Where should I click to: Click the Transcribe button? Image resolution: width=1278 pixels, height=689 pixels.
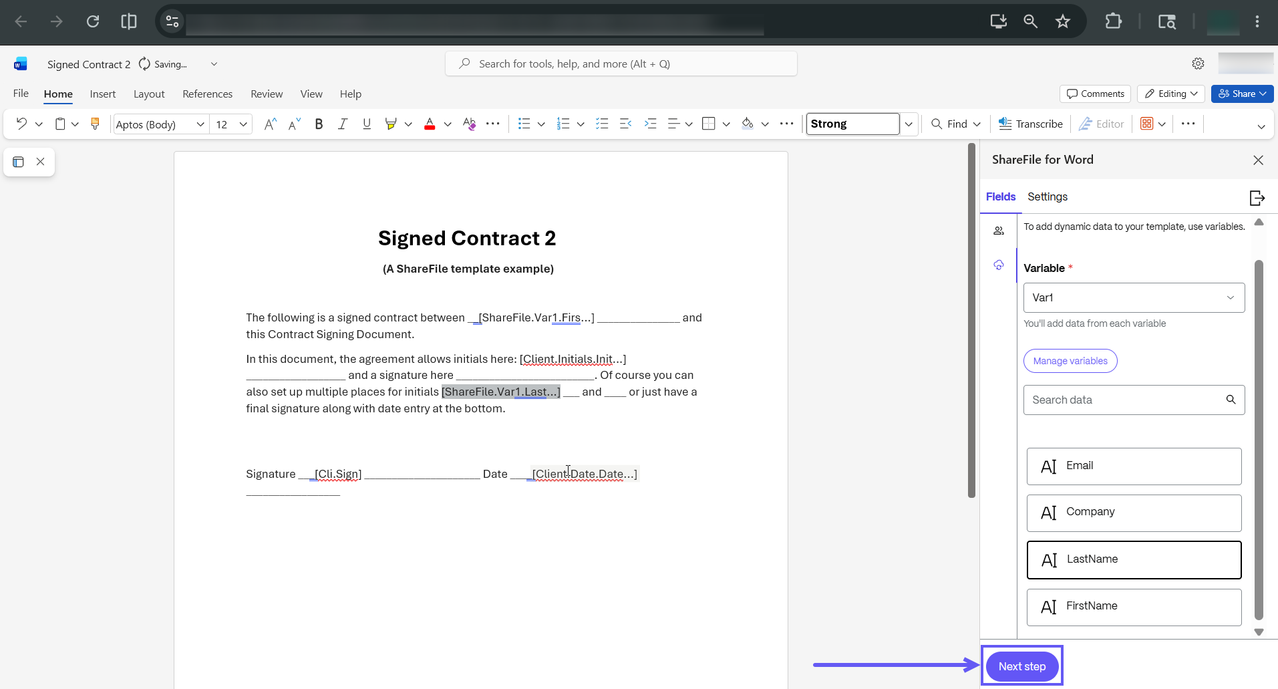[1030, 124]
